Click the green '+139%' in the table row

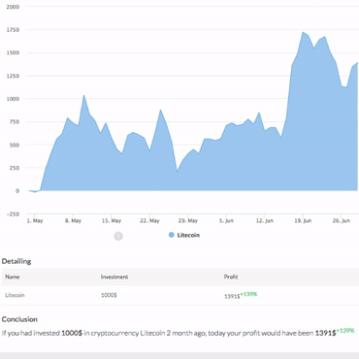click(x=248, y=294)
